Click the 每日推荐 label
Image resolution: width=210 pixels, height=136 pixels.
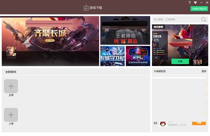158,27
